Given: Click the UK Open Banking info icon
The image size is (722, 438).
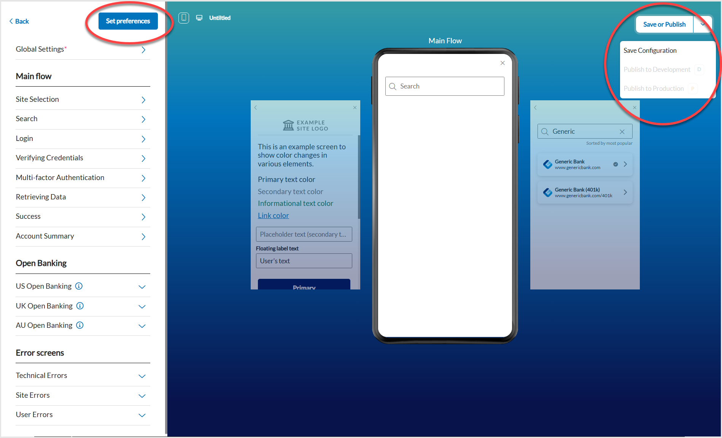Looking at the screenshot, I should 80,306.
